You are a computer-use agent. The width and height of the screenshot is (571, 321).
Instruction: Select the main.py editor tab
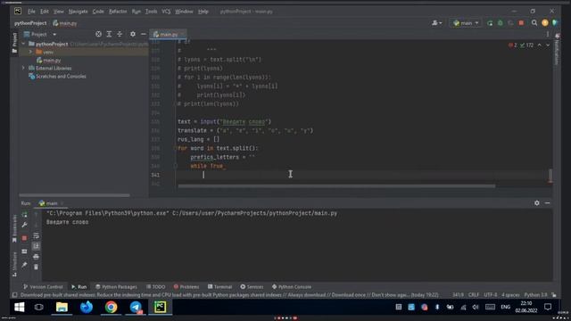coord(169,34)
